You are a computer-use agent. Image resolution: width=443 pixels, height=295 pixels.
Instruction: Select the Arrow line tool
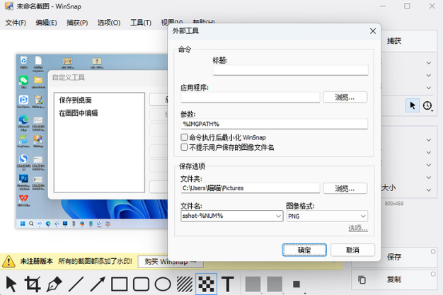click(98, 284)
